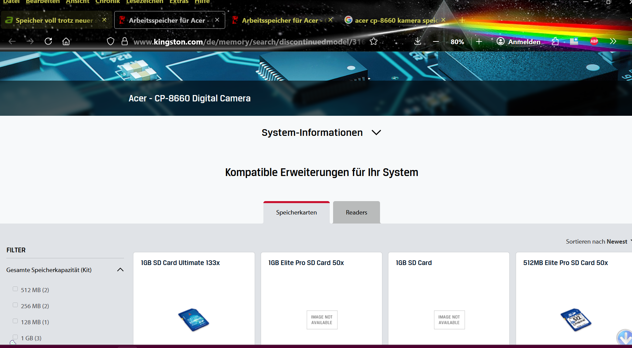Open the Lesezeichen menu
This screenshot has height=348, width=632.
tap(144, 2)
